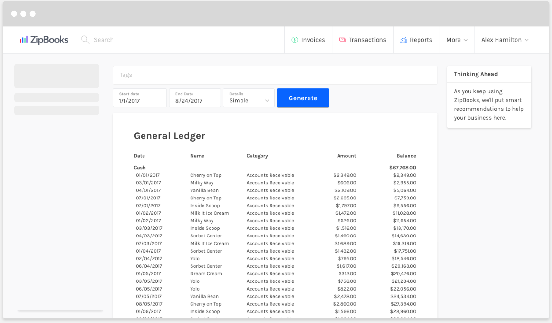Click the Amount column header
Image resolution: width=552 pixels, height=323 pixels.
coord(346,156)
